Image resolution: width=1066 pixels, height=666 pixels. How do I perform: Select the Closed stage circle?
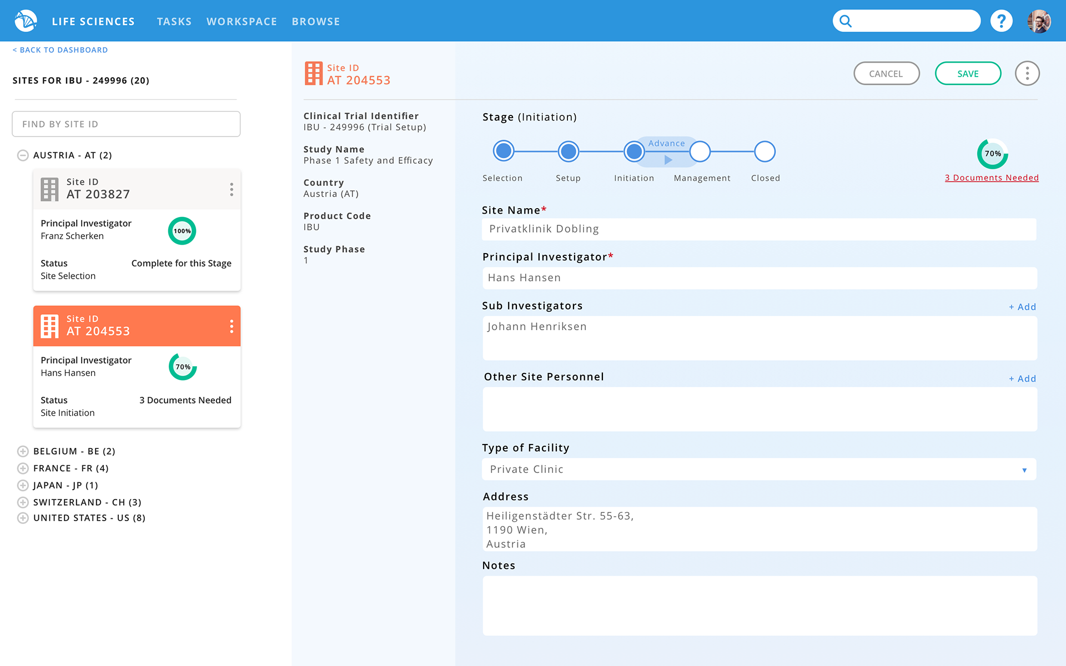coord(765,151)
